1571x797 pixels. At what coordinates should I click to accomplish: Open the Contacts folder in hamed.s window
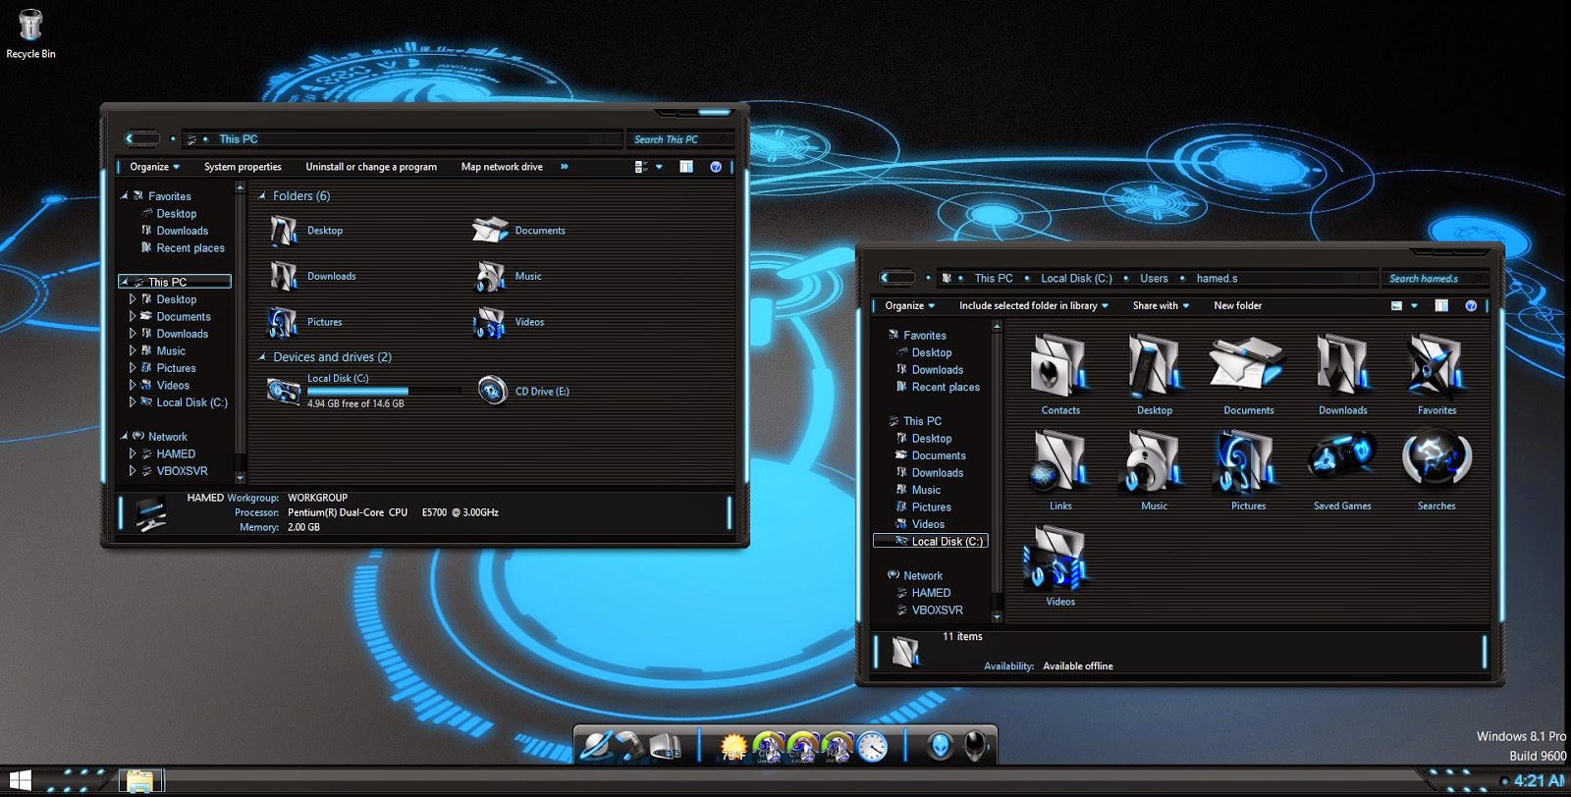1058,367
